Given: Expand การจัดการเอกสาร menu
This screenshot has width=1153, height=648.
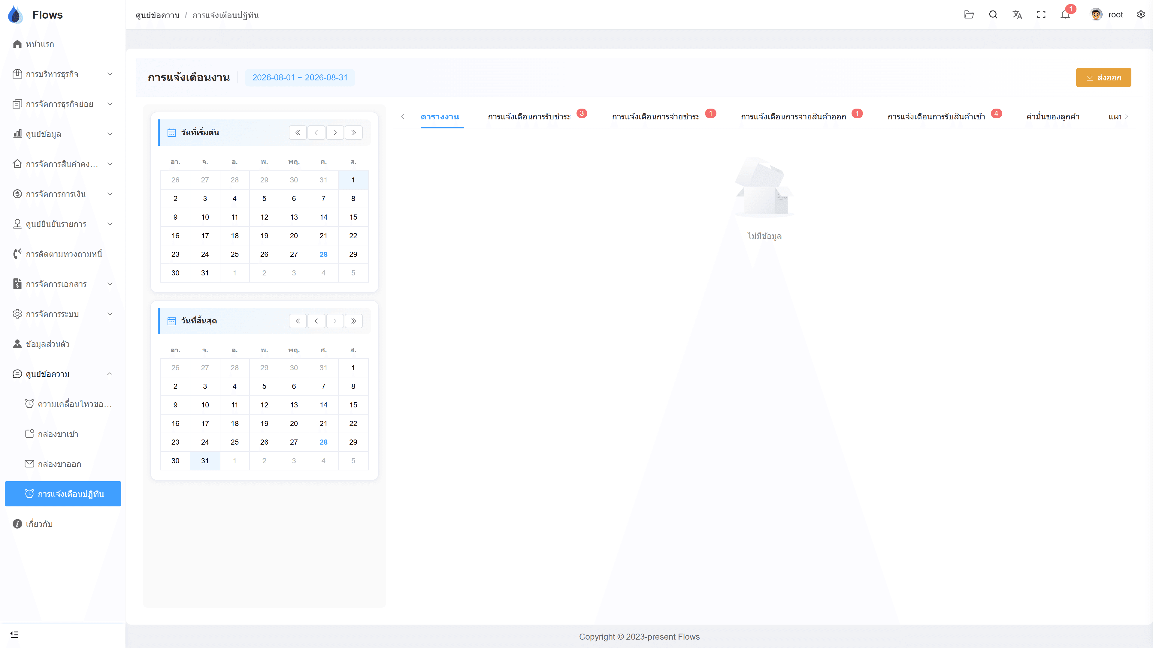Looking at the screenshot, I should (63, 284).
